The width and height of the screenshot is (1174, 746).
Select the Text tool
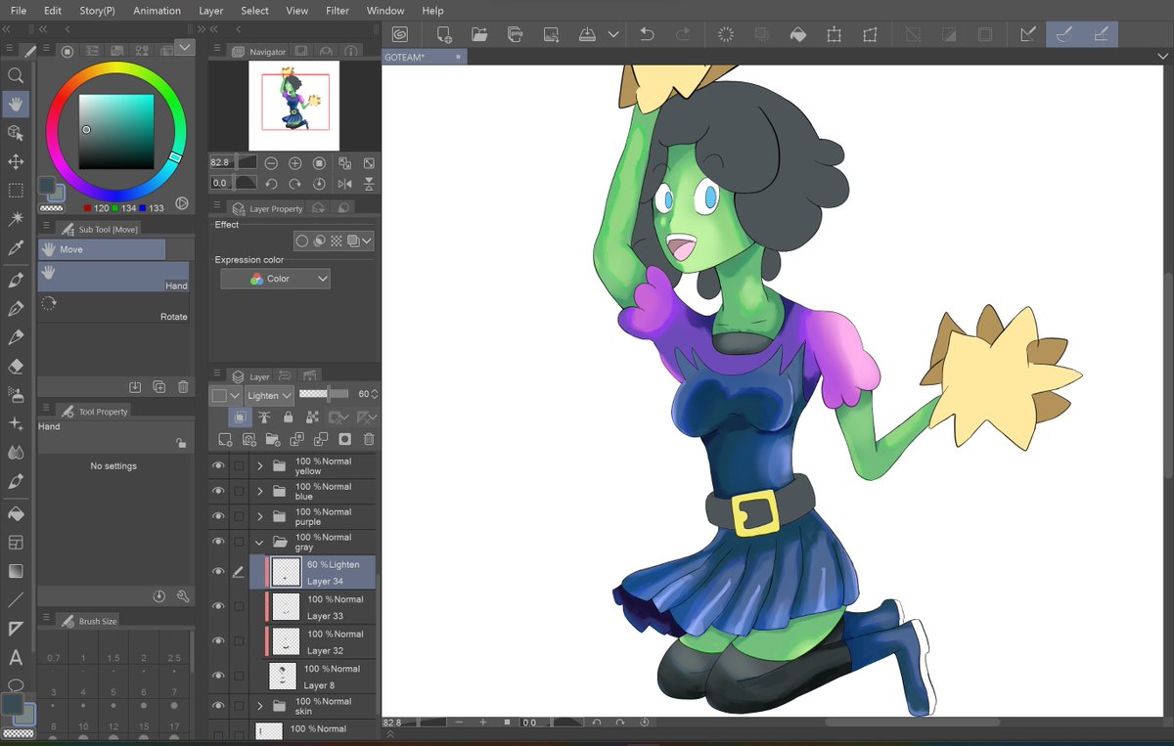[16, 658]
